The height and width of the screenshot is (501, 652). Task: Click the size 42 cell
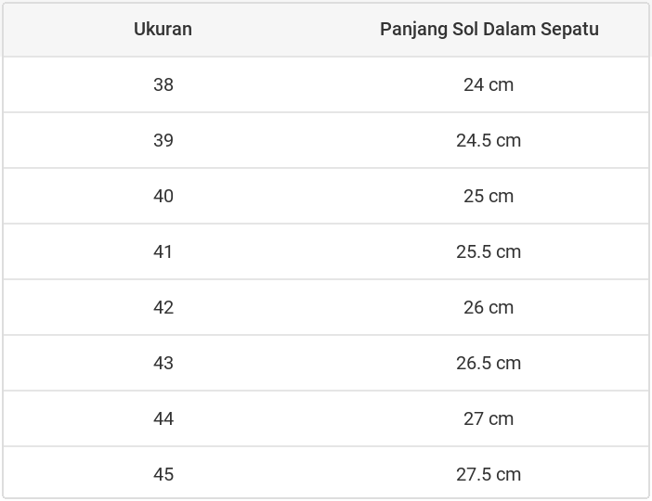pos(163,307)
